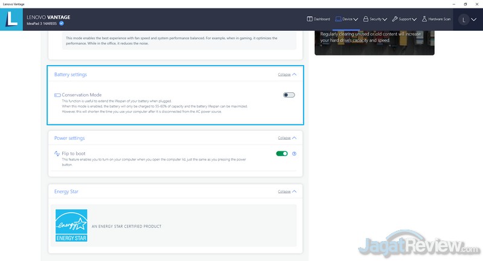Click the Lenovo Vantage L logo
The image size is (483, 261).
(x=11, y=19)
